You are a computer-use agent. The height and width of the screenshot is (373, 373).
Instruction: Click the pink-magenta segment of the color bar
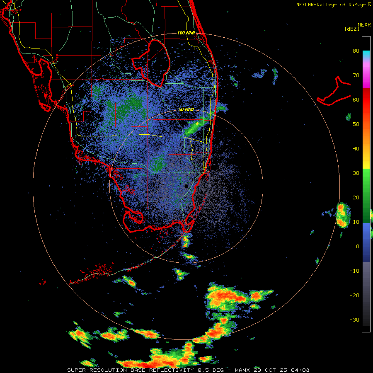(366, 74)
